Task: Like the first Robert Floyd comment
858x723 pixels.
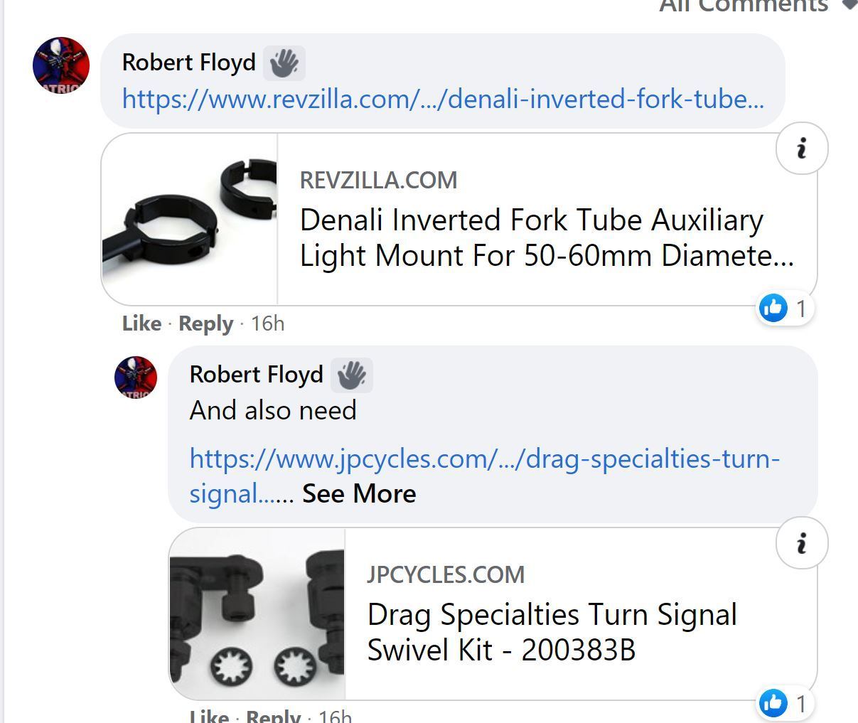Action: [141, 323]
